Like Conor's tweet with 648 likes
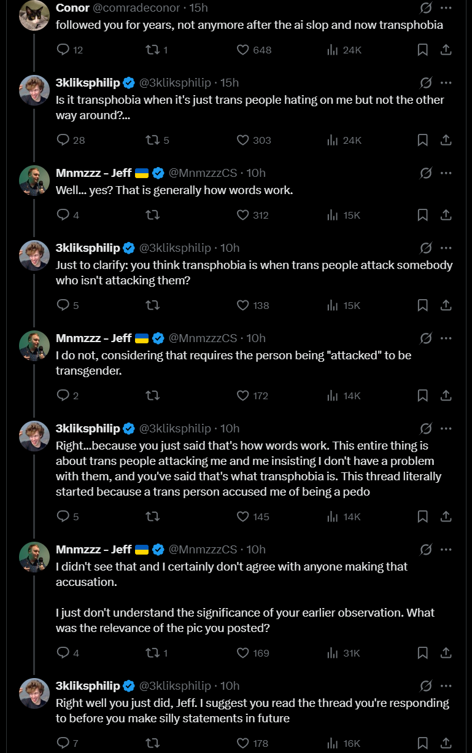Viewport: 472px width, 753px height. (243, 50)
